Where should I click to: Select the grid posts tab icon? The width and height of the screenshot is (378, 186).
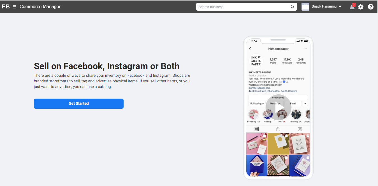[256, 129]
